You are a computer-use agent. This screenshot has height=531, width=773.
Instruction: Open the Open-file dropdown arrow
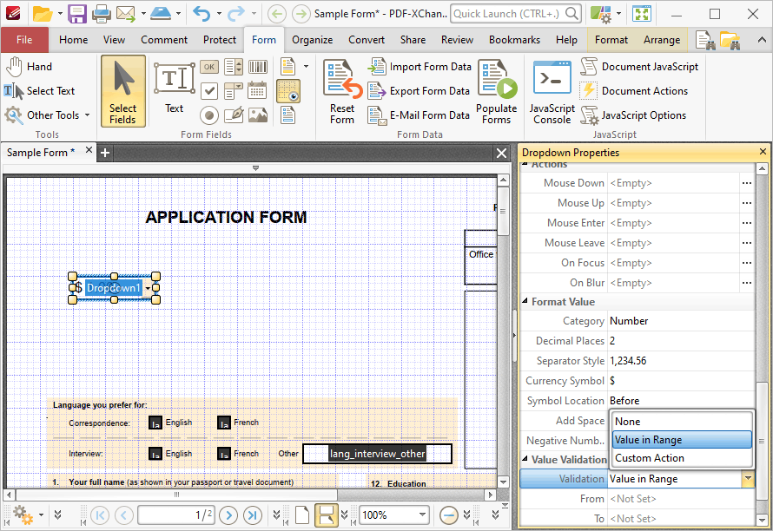coord(60,14)
